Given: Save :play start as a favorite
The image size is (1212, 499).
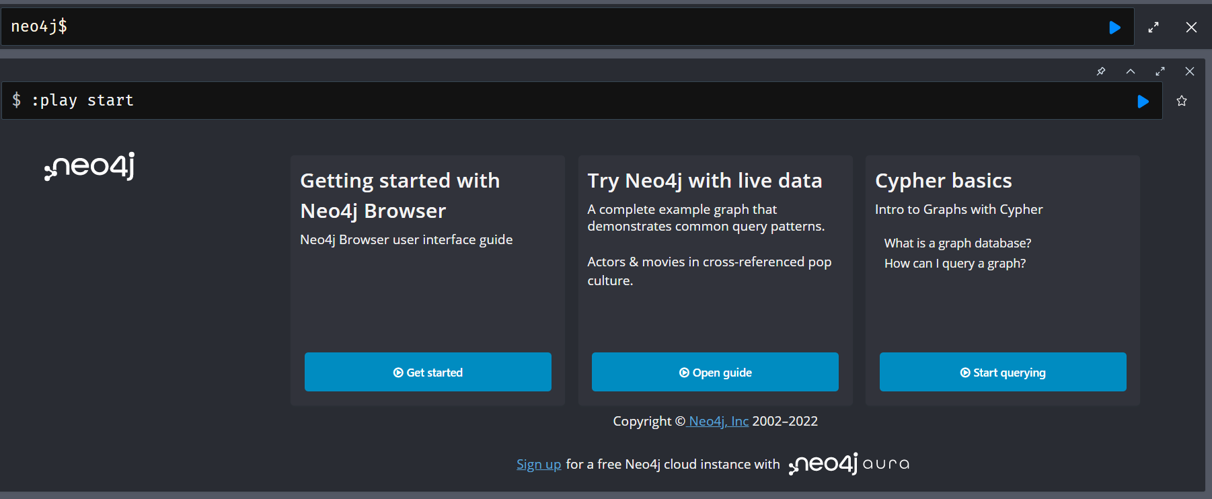Looking at the screenshot, I should [1182, 101].
